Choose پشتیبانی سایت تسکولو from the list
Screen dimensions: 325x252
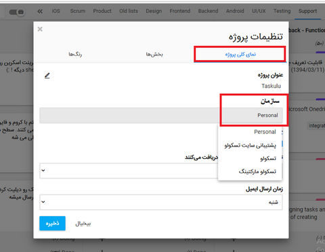tap(250, 145)
